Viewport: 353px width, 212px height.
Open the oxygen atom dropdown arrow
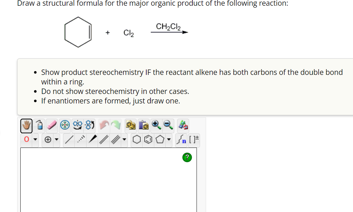pyautogui.click(x=35, y=140)
